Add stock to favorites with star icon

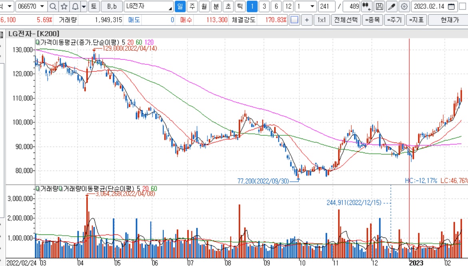[x=64, y=6]
